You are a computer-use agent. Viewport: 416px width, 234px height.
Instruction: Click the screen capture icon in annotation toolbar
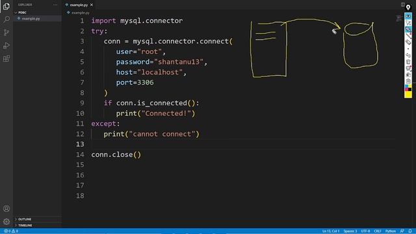coord(408,75)
